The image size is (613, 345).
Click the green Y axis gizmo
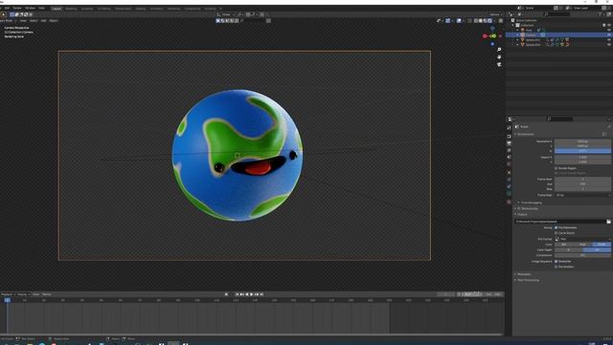(x=494, y=36)
